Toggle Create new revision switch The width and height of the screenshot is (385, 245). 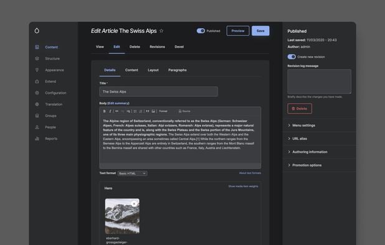[292, 57]
